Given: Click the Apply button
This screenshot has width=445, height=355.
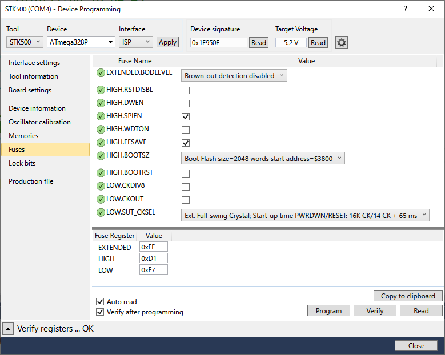Looking at the screenshot, I should pos(167,42).
